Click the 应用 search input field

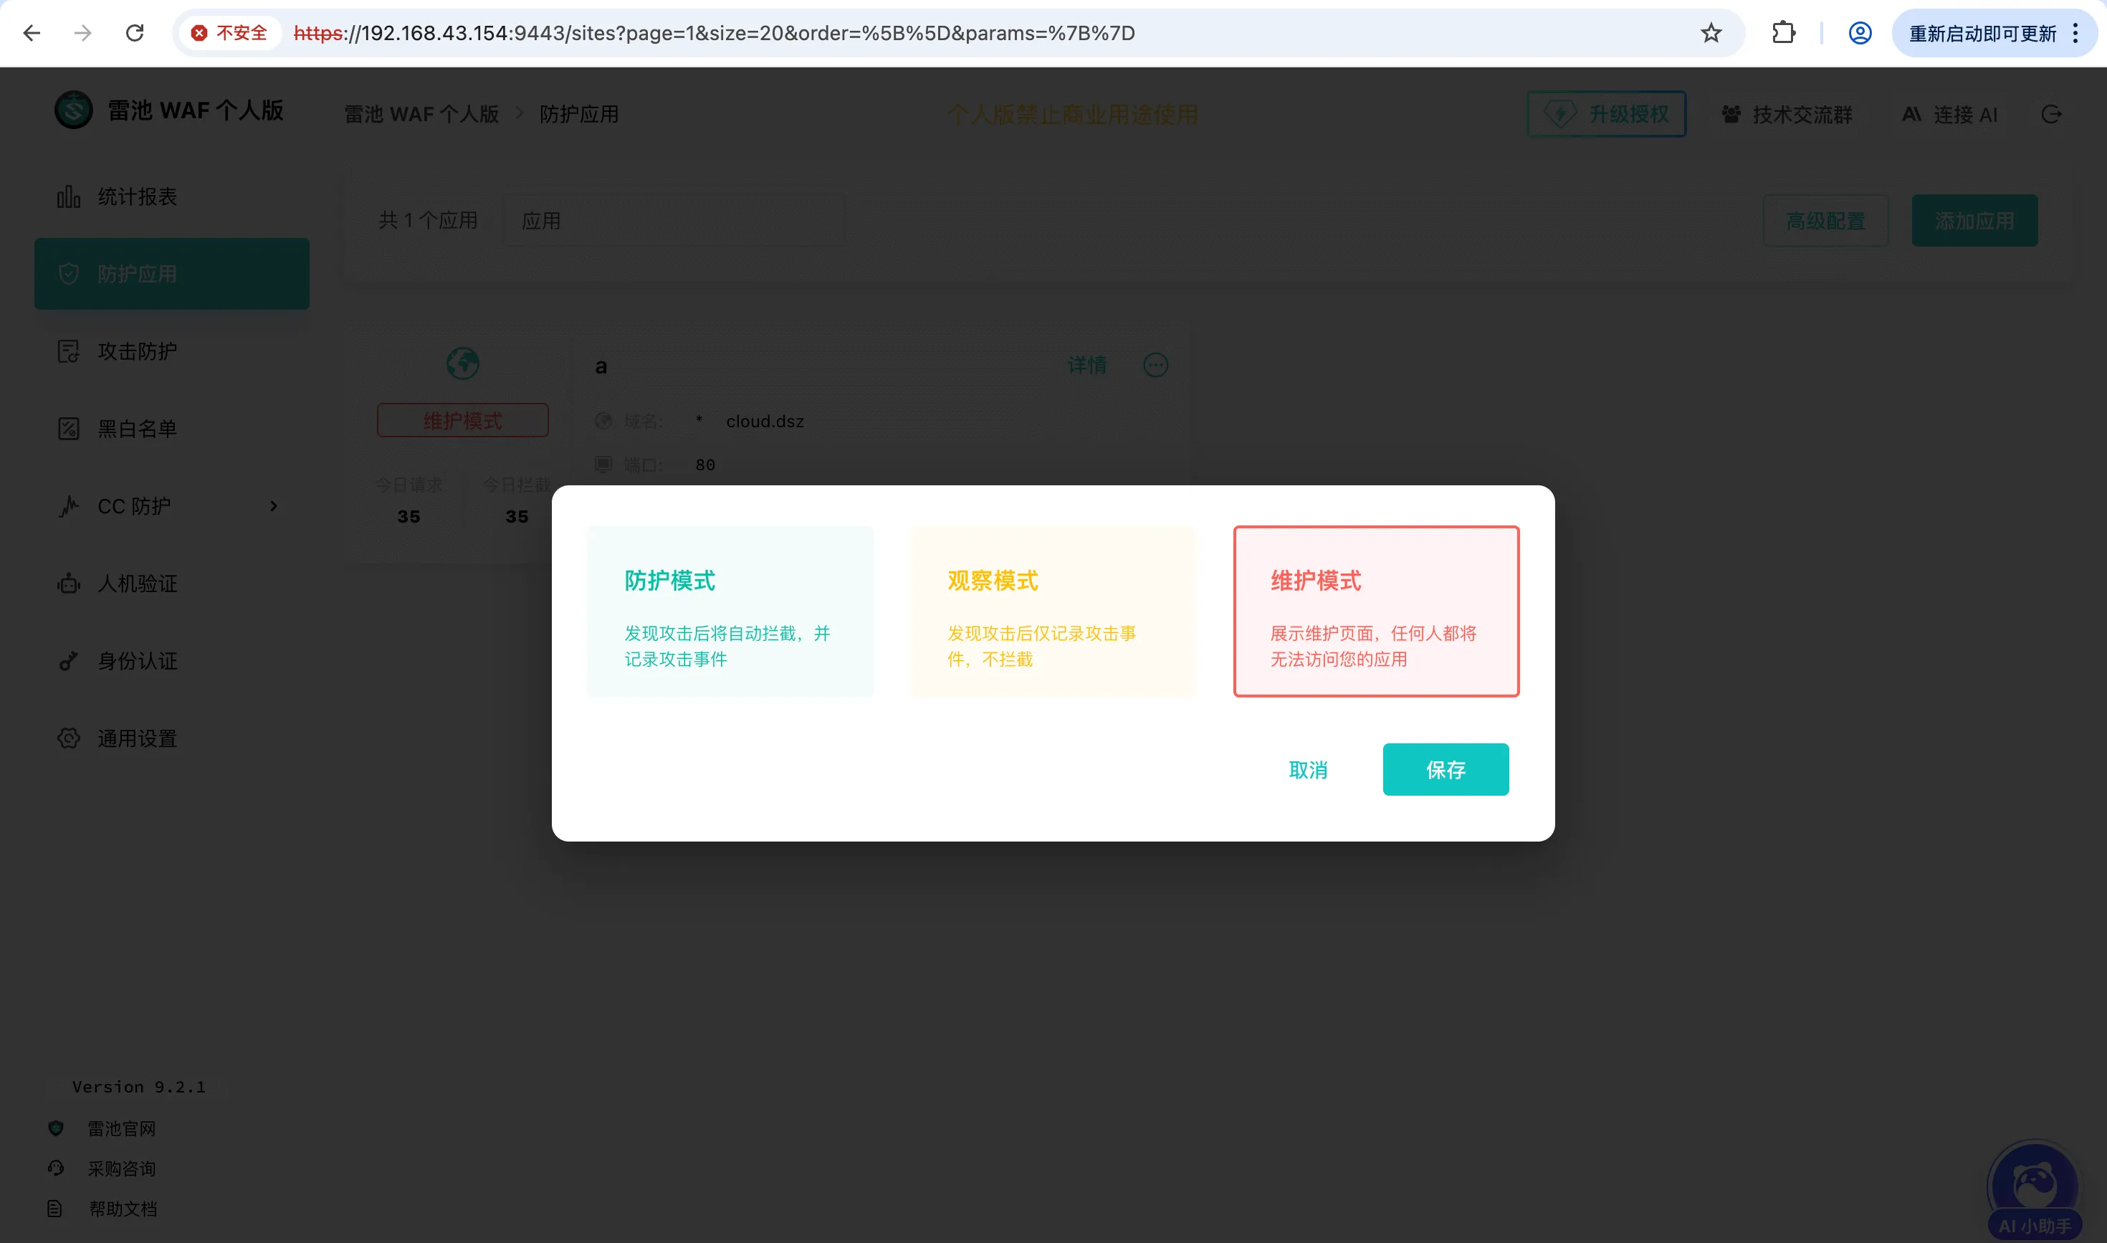[x=673, y=220]
